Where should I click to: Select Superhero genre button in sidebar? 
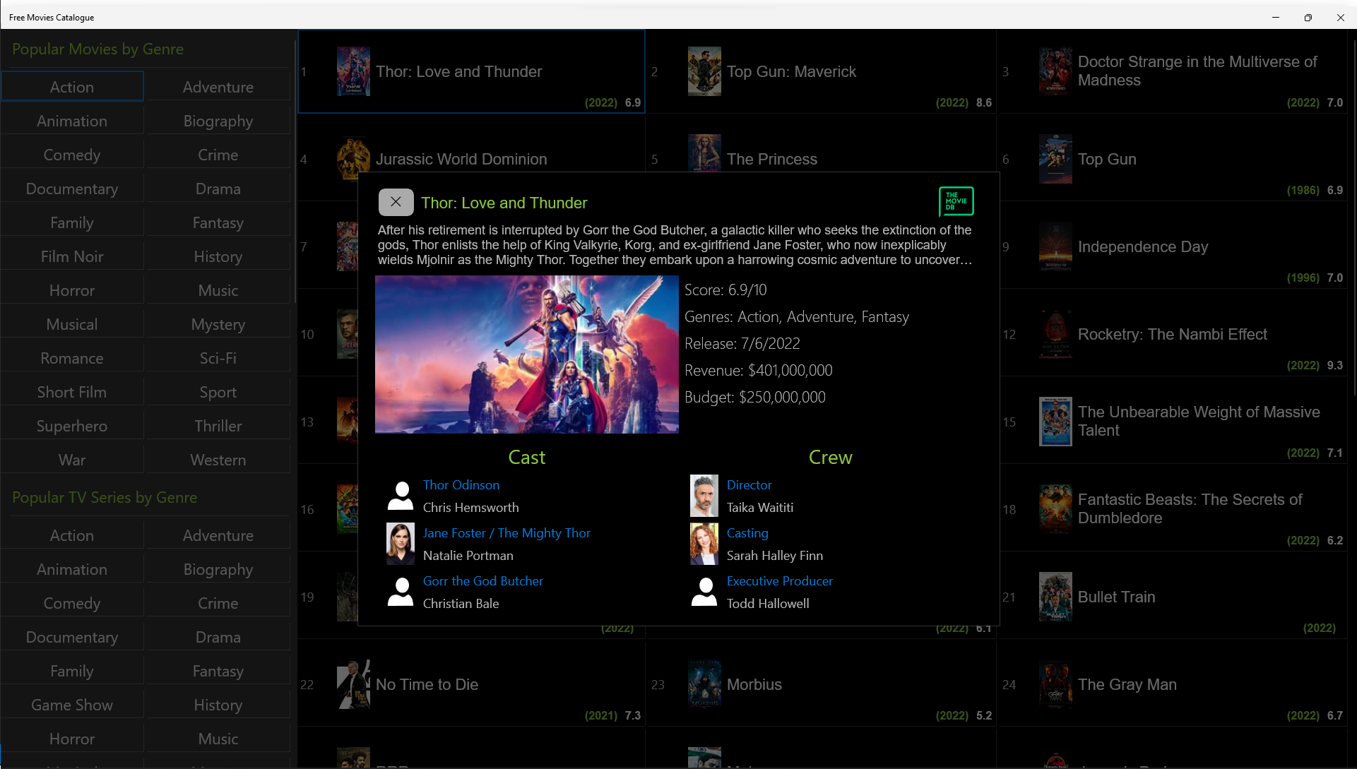tap(72, 426)
